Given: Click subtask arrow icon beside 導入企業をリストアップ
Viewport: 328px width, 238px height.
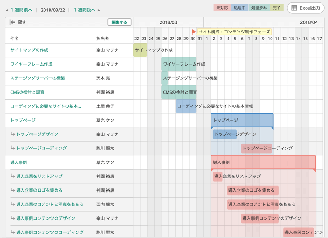Looking at the screenshot, I should click(x=13, y=176).
